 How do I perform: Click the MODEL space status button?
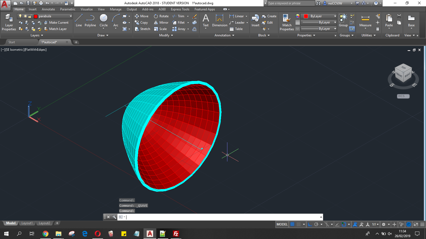tap(282, 224)
